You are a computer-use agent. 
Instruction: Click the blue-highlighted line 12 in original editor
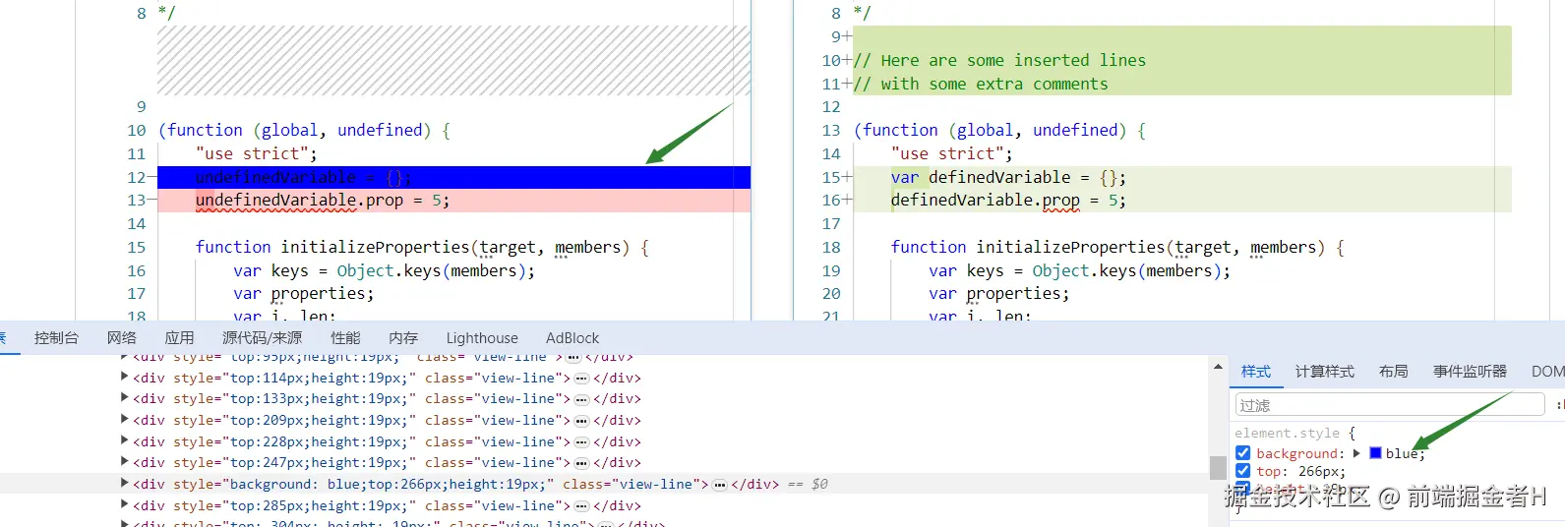[x=453, y=177]
